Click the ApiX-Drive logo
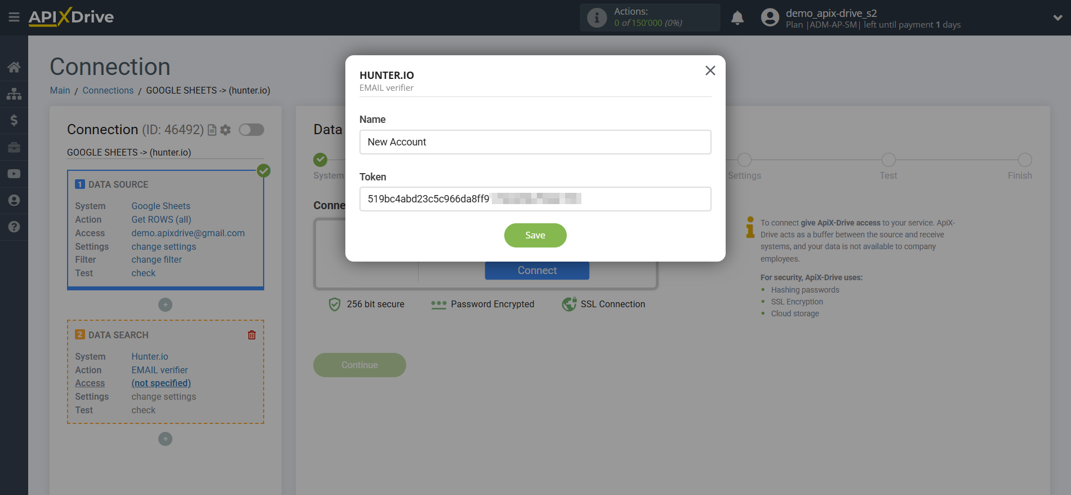Viewport: 1071px width, 495px height. (71, 17)
